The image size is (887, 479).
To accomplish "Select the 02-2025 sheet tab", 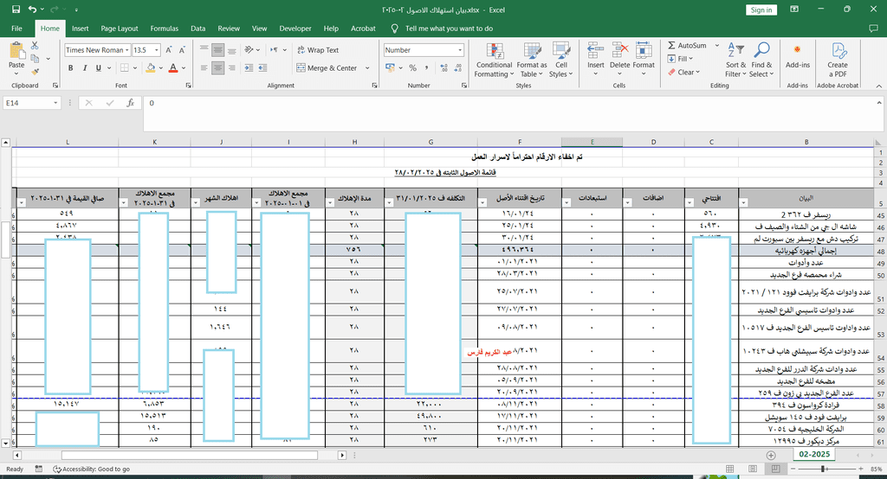I will pyautogui.click(x=814, y=454).
